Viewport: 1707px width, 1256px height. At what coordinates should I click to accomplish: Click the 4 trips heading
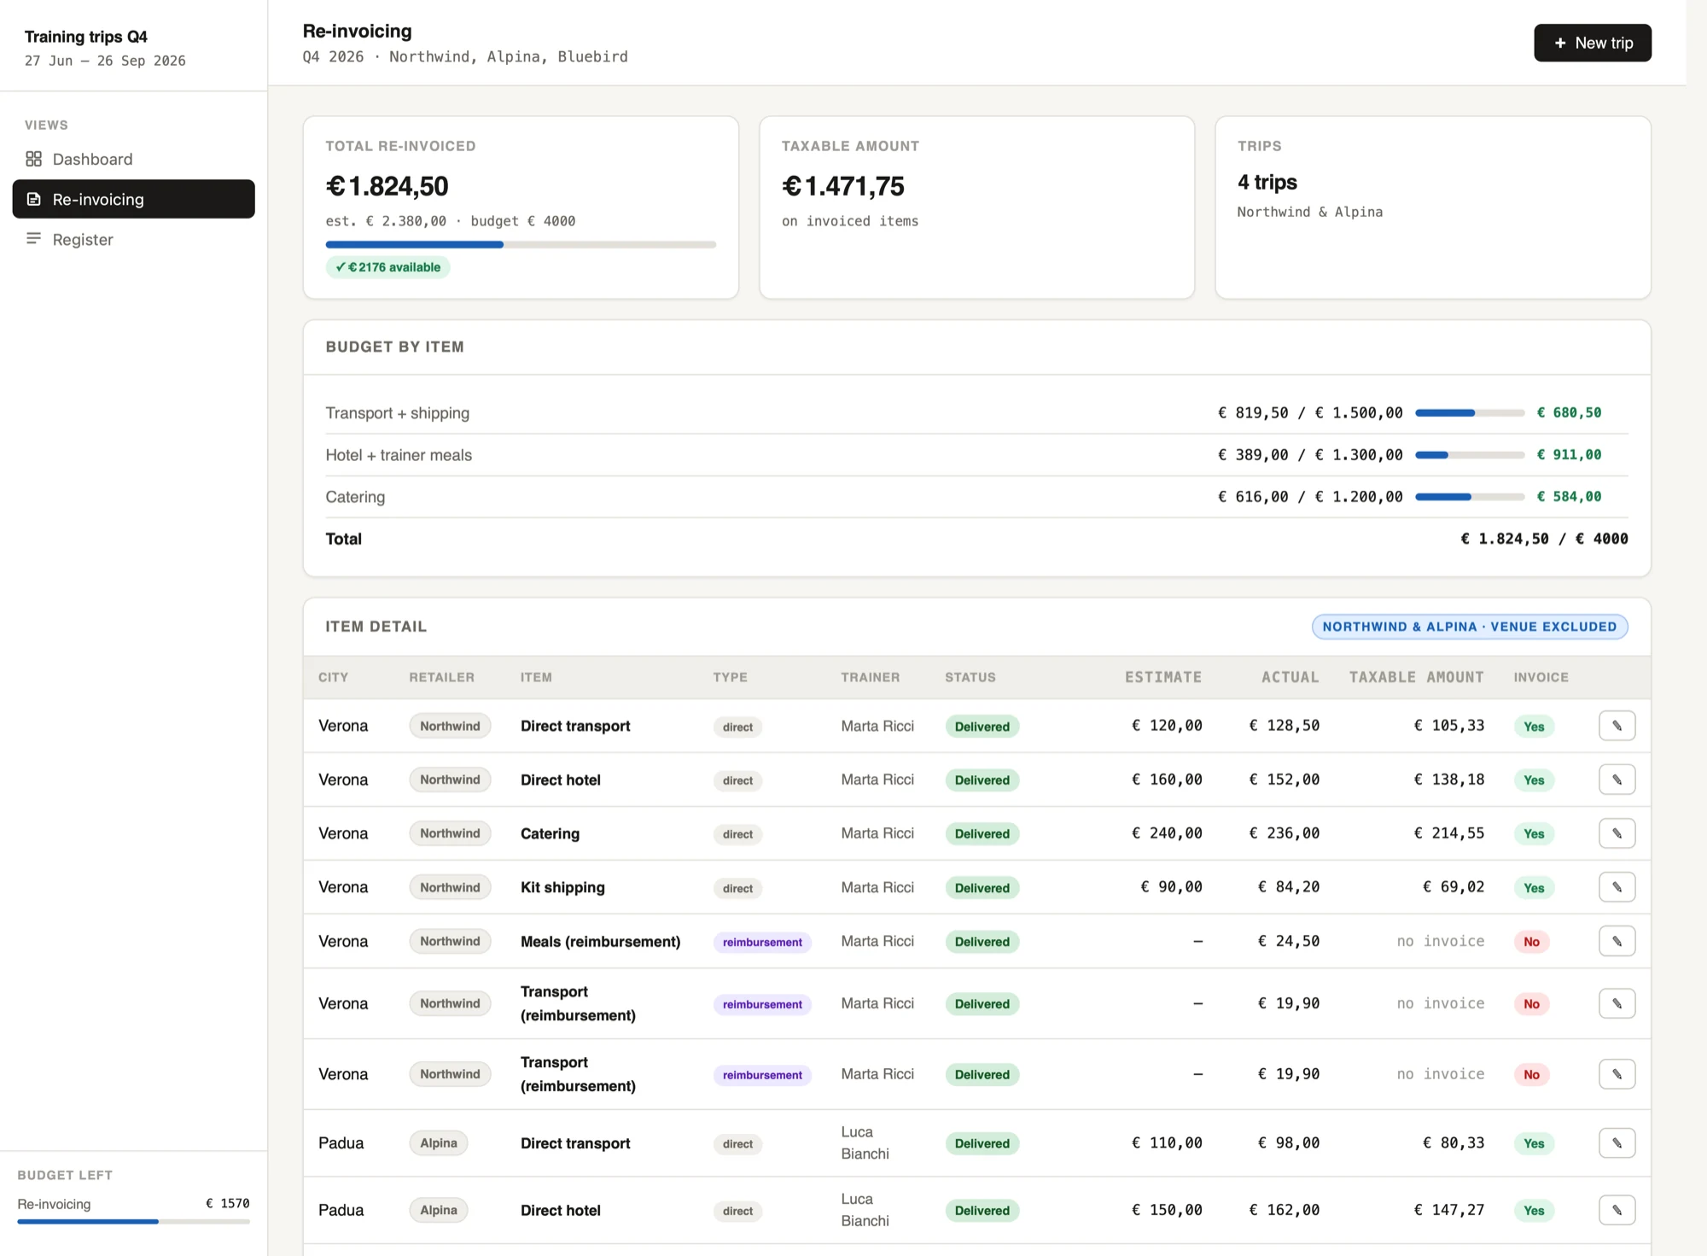(x=1267, y=182)
